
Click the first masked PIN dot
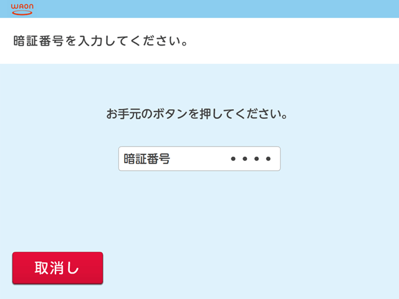tap(233, 159)
